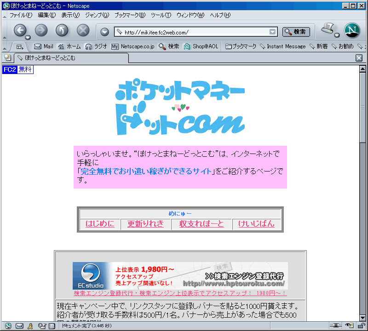Viewport: 368px width, 331px height.
Task: Click the Netscape N logo throbber
Action: click(352, 30)
